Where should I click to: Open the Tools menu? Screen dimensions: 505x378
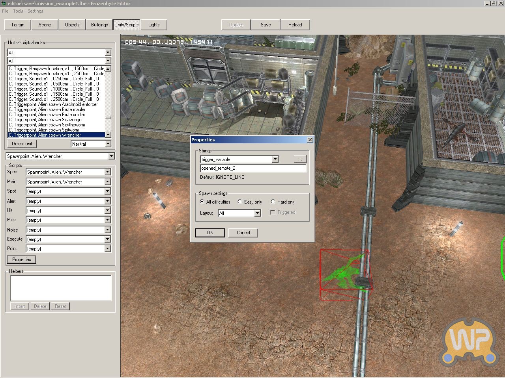(x=18, y=11)
